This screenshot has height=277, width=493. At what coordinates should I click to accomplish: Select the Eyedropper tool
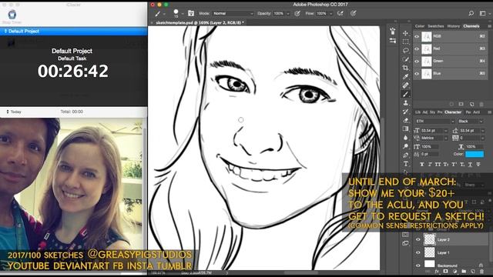click(406, 77)
